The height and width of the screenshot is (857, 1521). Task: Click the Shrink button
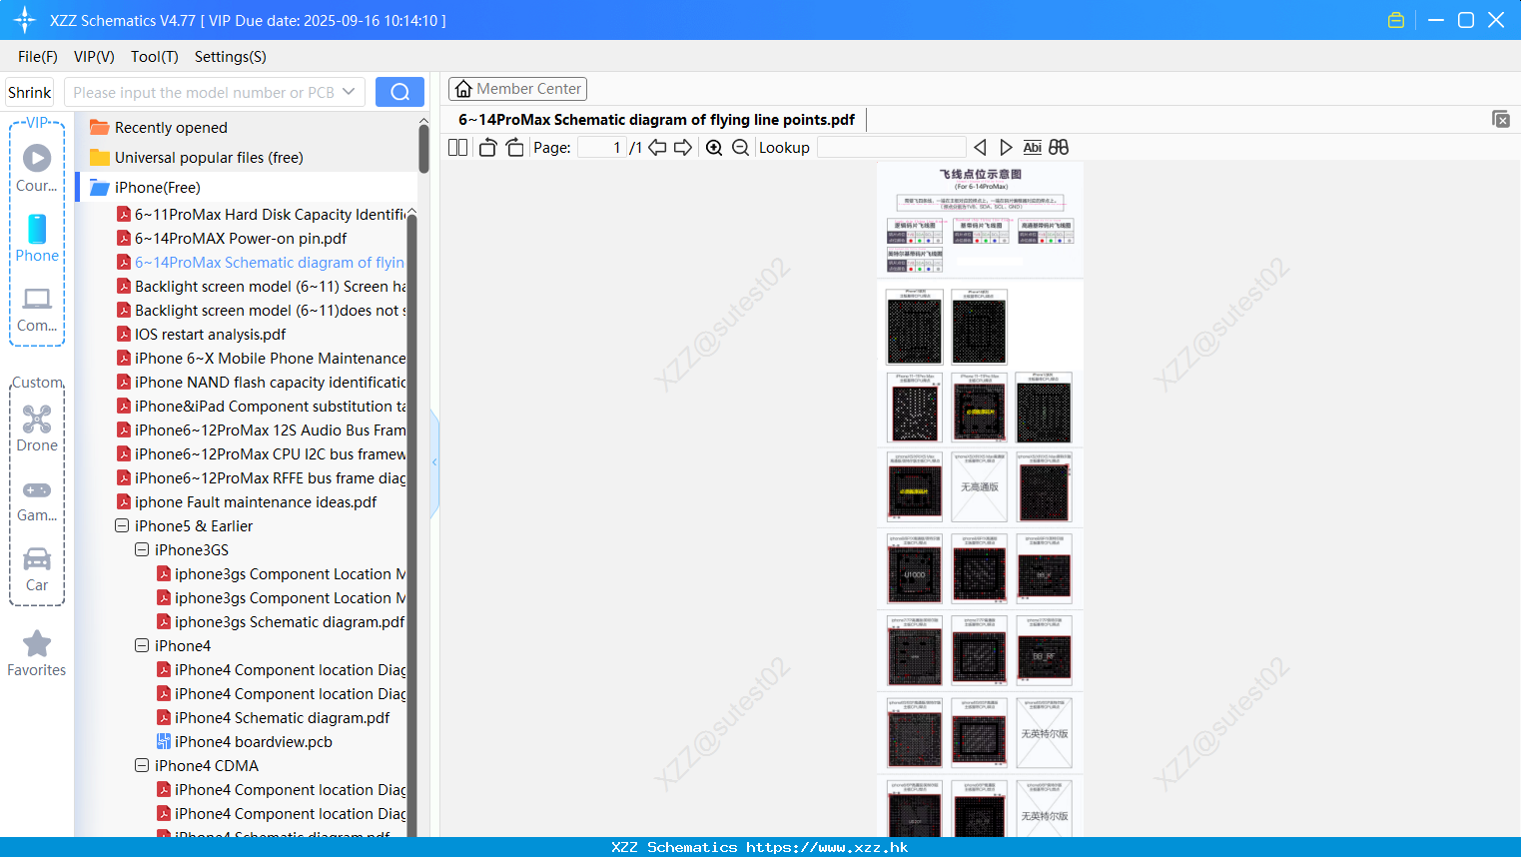30,92
